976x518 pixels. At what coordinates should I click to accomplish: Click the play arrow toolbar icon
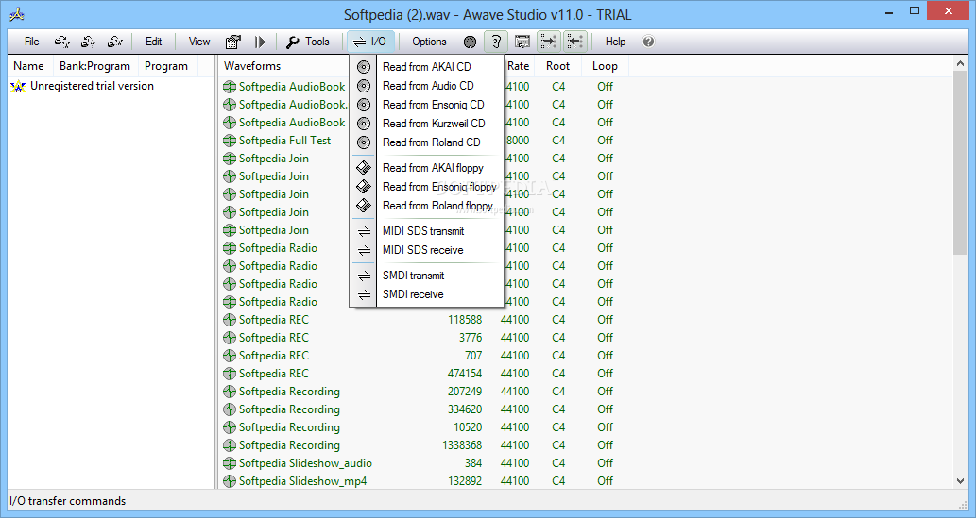[260, 42]
